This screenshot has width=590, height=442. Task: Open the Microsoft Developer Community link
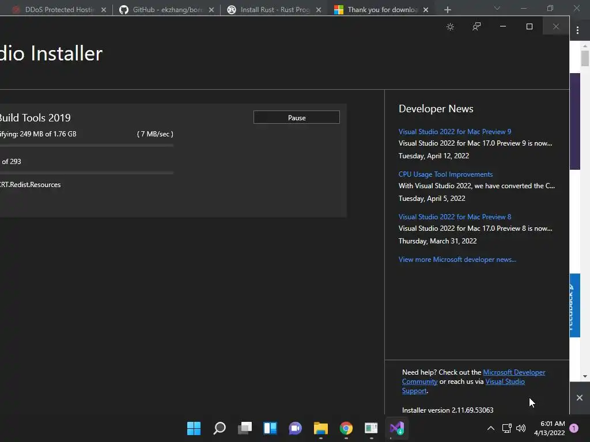[x=513, y=372]
